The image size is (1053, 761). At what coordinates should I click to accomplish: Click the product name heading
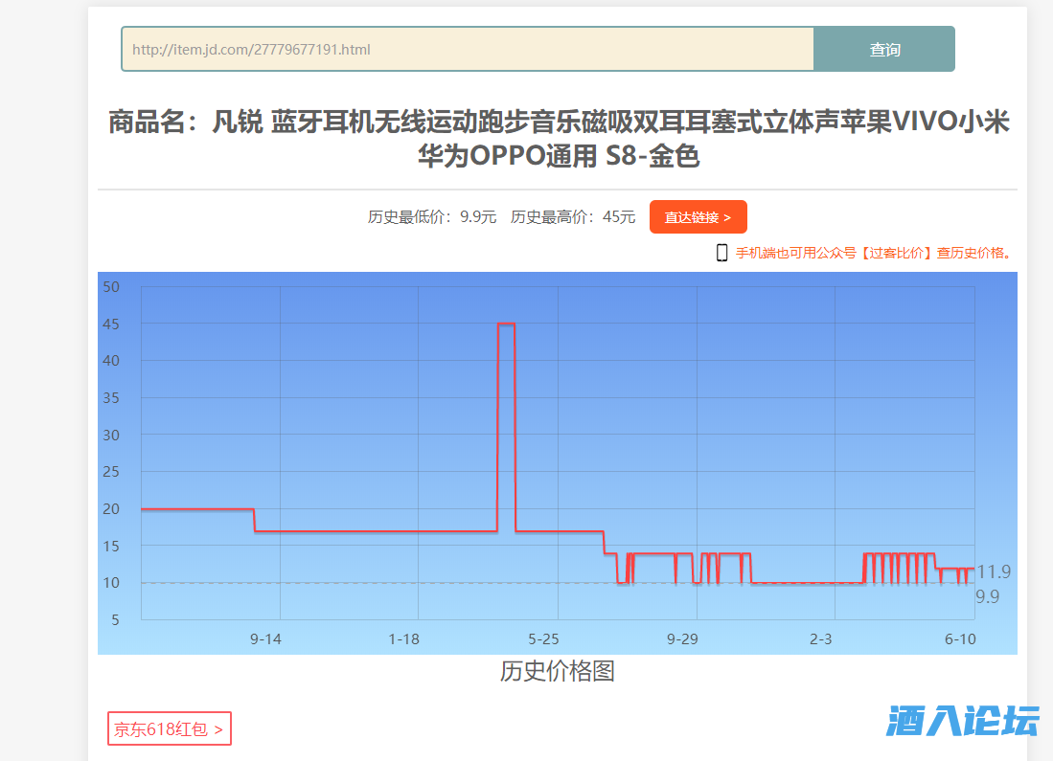(x=558, y=139)
